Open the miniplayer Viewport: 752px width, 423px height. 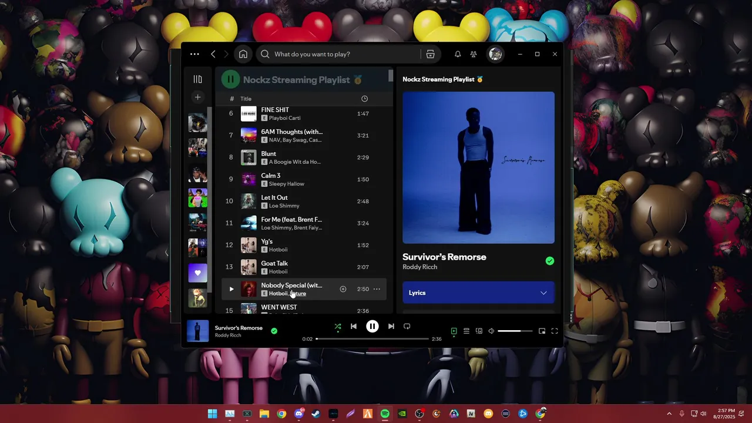pyautogui.click(x=542, y=331)
